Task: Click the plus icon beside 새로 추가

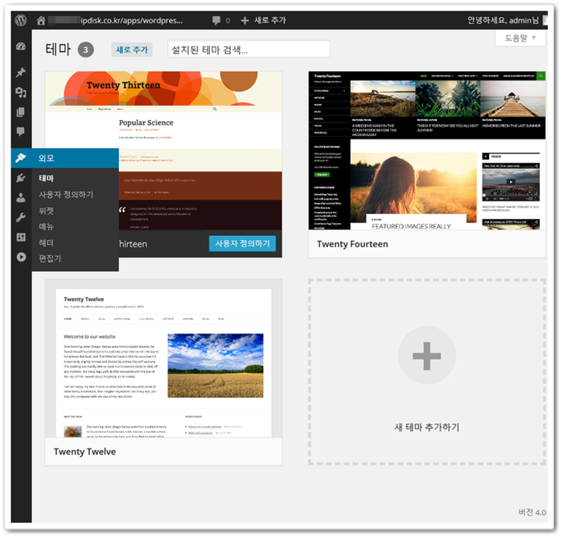Action: point(245,20)
